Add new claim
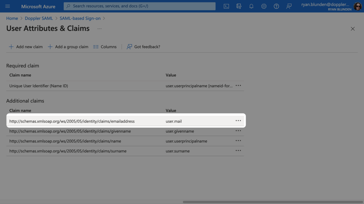This screenshot has width=364, height=204. point(26,47)
